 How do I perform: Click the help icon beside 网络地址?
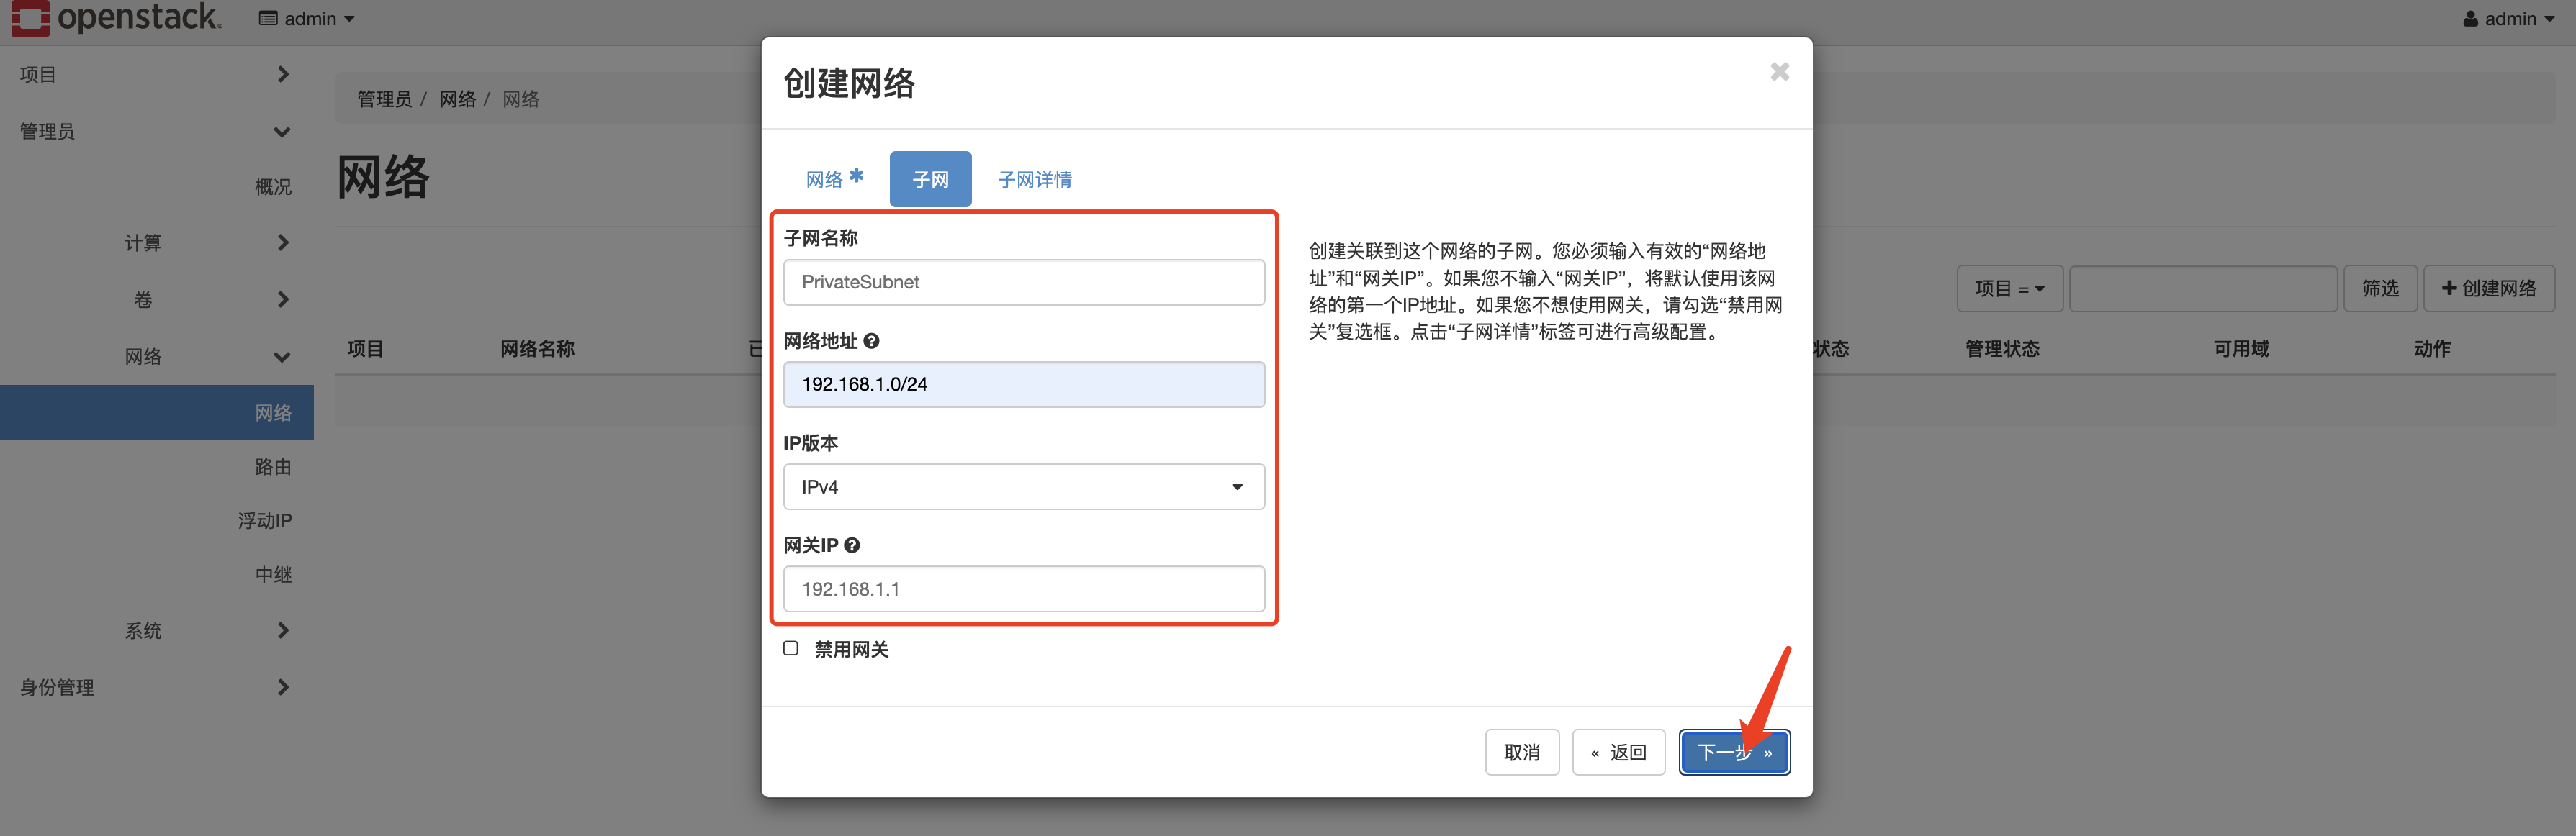[x=872, y=340]
